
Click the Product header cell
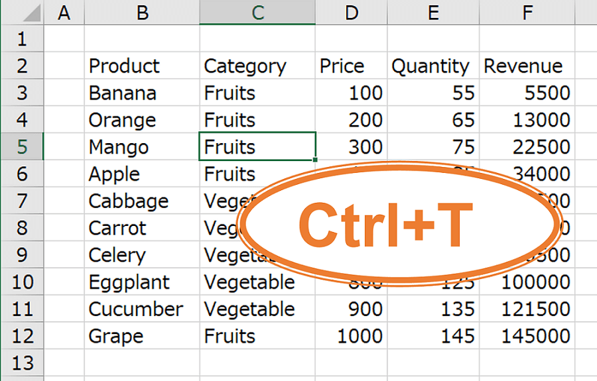coord(142,66)
